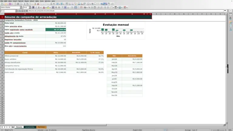The height and width of the screenshot is (131, 233).
Task: Select the Resumo sheet tab
Action: pos(19,127)
